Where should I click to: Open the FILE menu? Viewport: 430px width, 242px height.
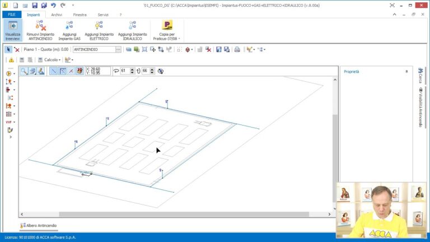tap(12, 15)
